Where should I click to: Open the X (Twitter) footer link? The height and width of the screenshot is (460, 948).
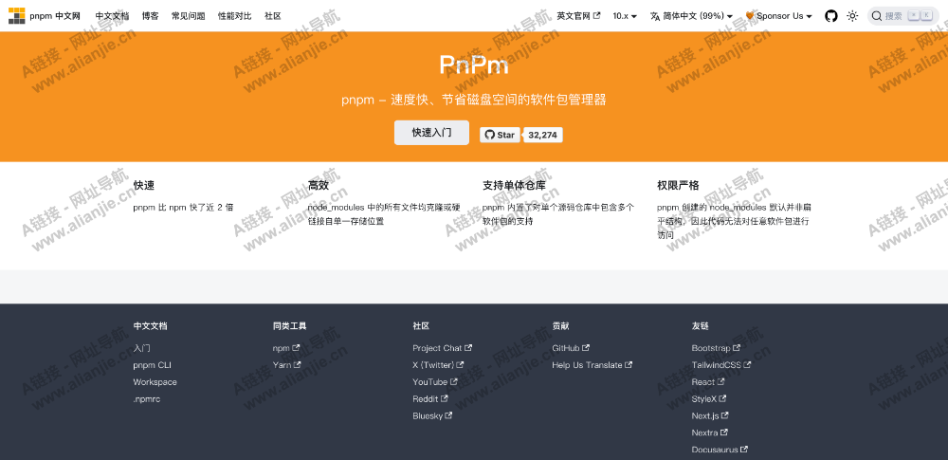(x=438, y=365)
